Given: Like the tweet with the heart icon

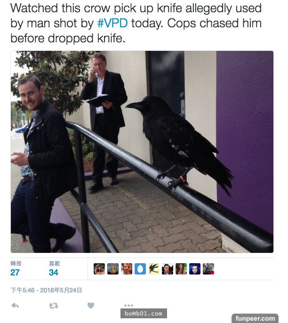Looking at the screenshot, I should (91, 306).
